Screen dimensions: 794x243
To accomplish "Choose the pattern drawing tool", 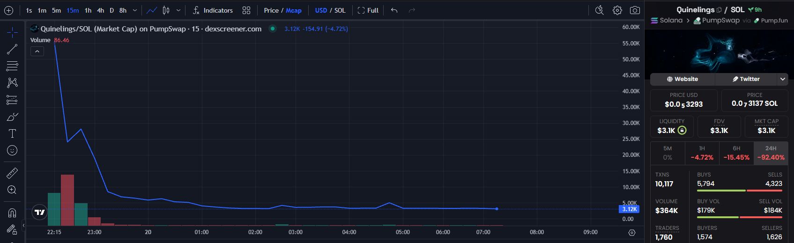I will pos(12,83).
